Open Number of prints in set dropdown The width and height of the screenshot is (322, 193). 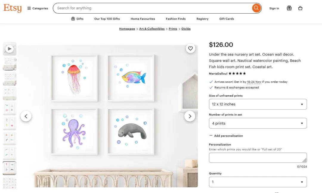(x=258, y=123)
